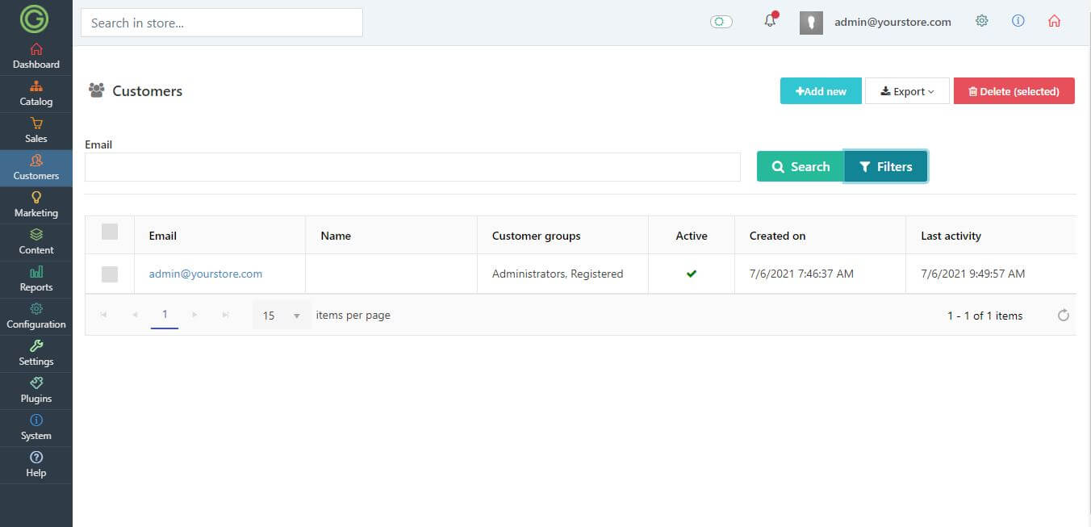Click the Add new customer button
Viewport: 1091px width, 527px height.
click(x=821, y=91)
